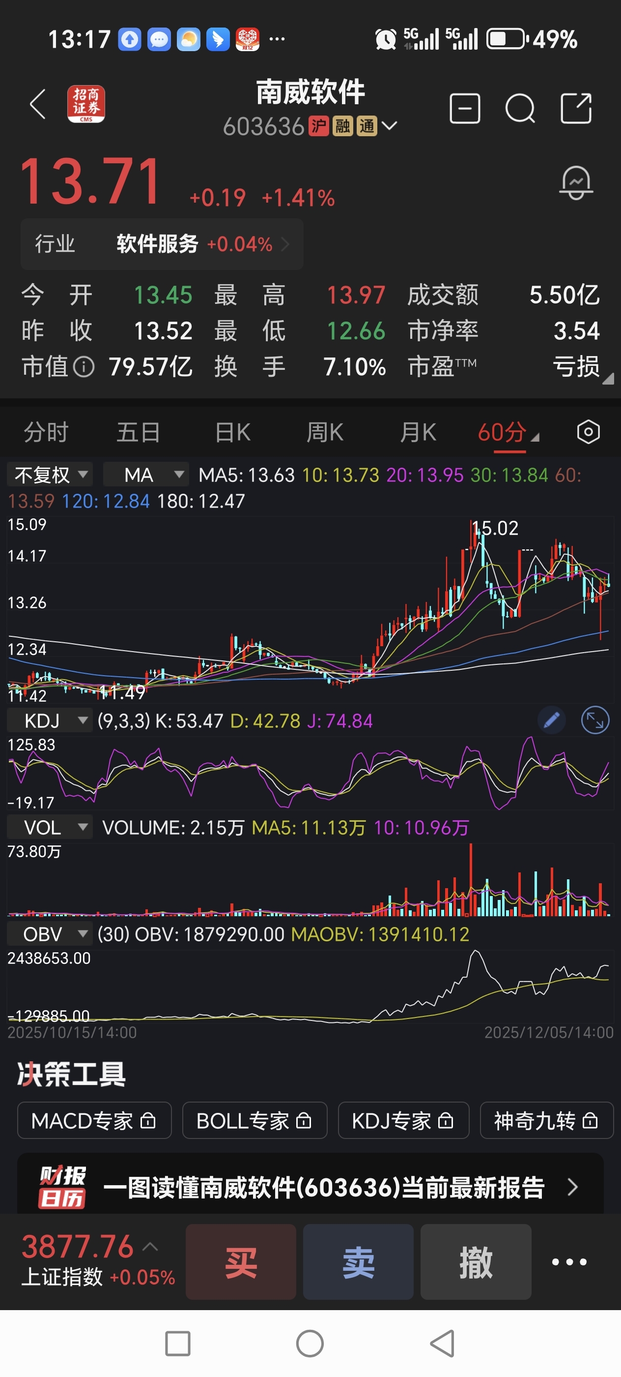This screenshot has height=1377, width=621.
Task: Expand stock code dropdown chevron
Action: [389, 126]
